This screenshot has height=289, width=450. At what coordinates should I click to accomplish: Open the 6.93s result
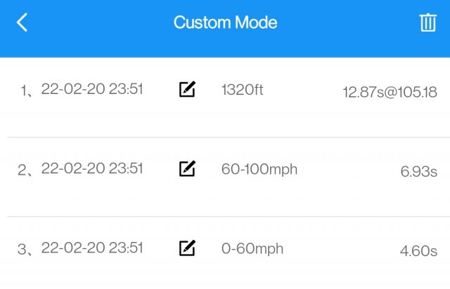point(419,172)
